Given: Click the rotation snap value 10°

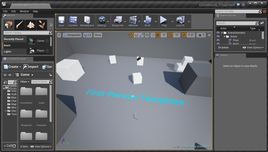Looking at the screenshot, I should [x=177, y=35].
